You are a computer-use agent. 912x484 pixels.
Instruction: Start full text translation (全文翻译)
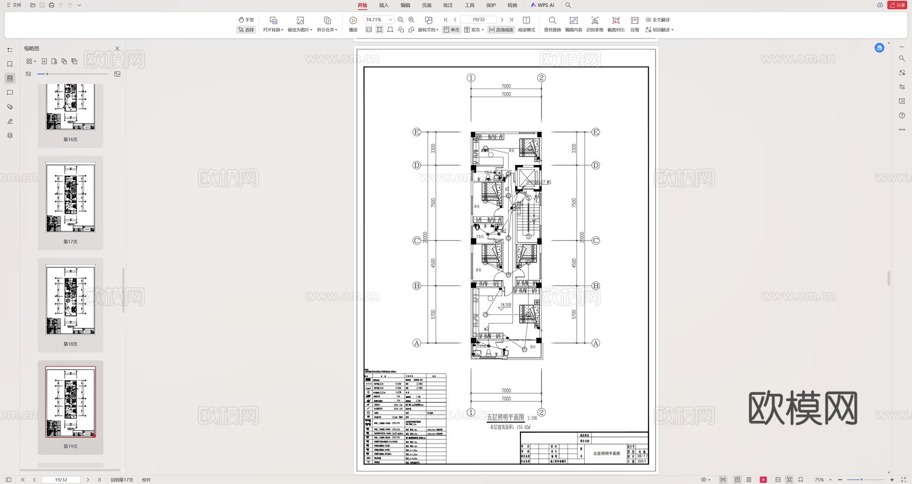(658, 20)
